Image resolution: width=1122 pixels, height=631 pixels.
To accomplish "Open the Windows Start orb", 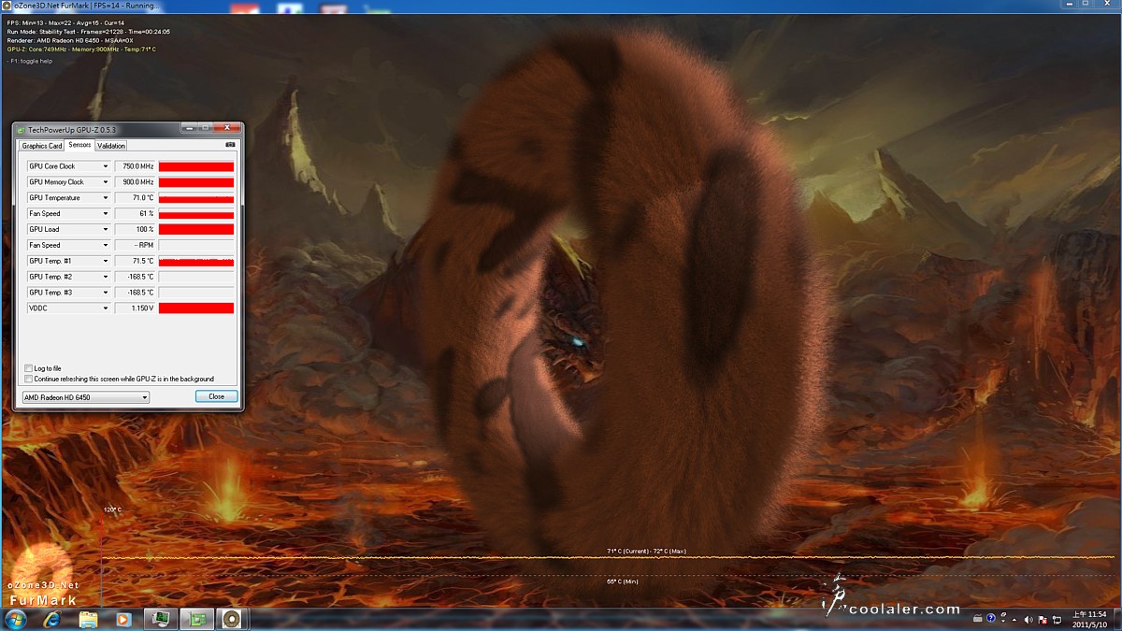I will 16,619.
